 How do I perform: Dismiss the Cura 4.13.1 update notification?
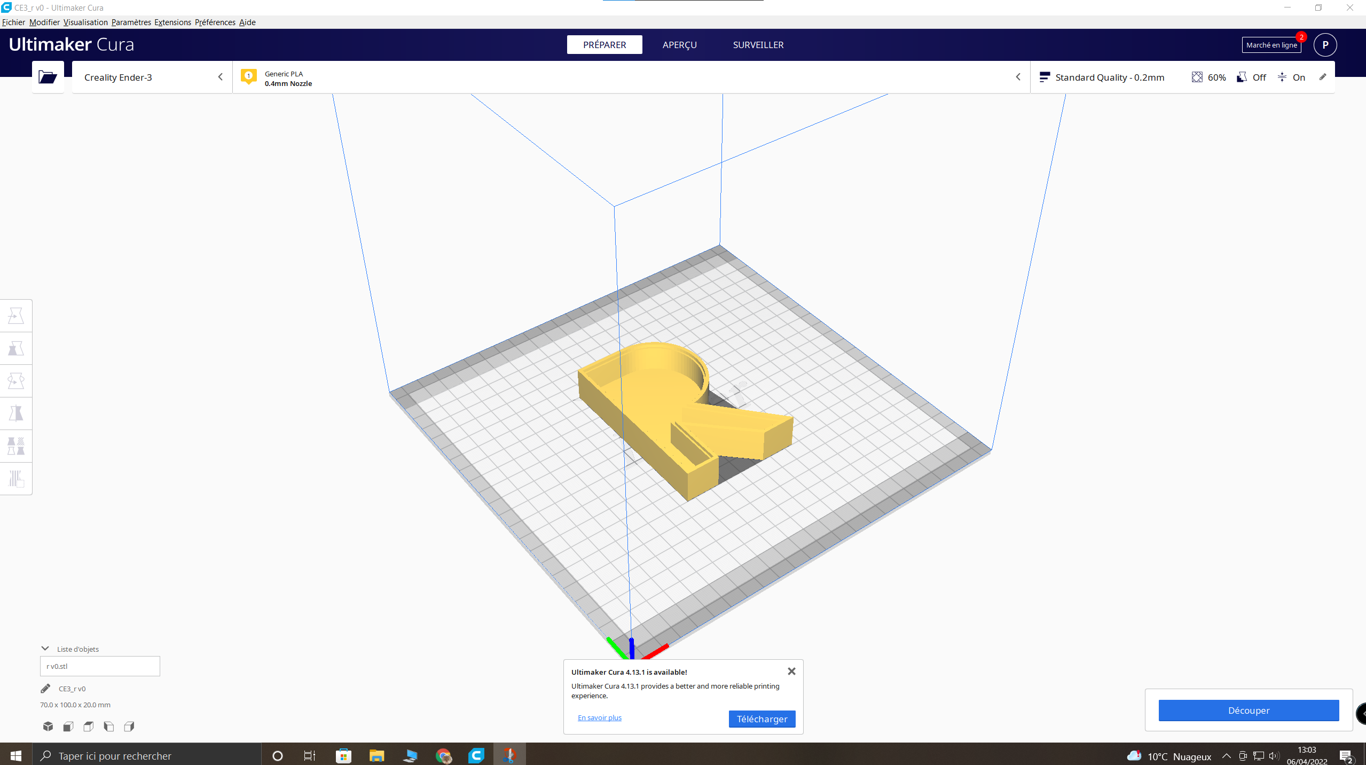pyautogui.click(x=791, y=672)
